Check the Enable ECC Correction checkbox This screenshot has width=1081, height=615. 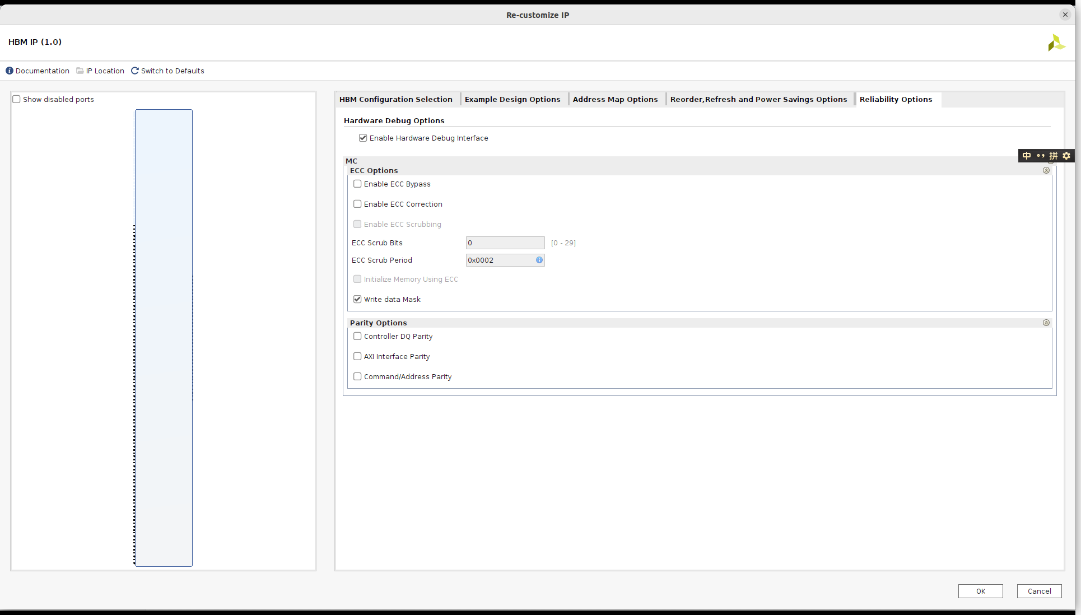pyautogui.click(x=357, y=204)
